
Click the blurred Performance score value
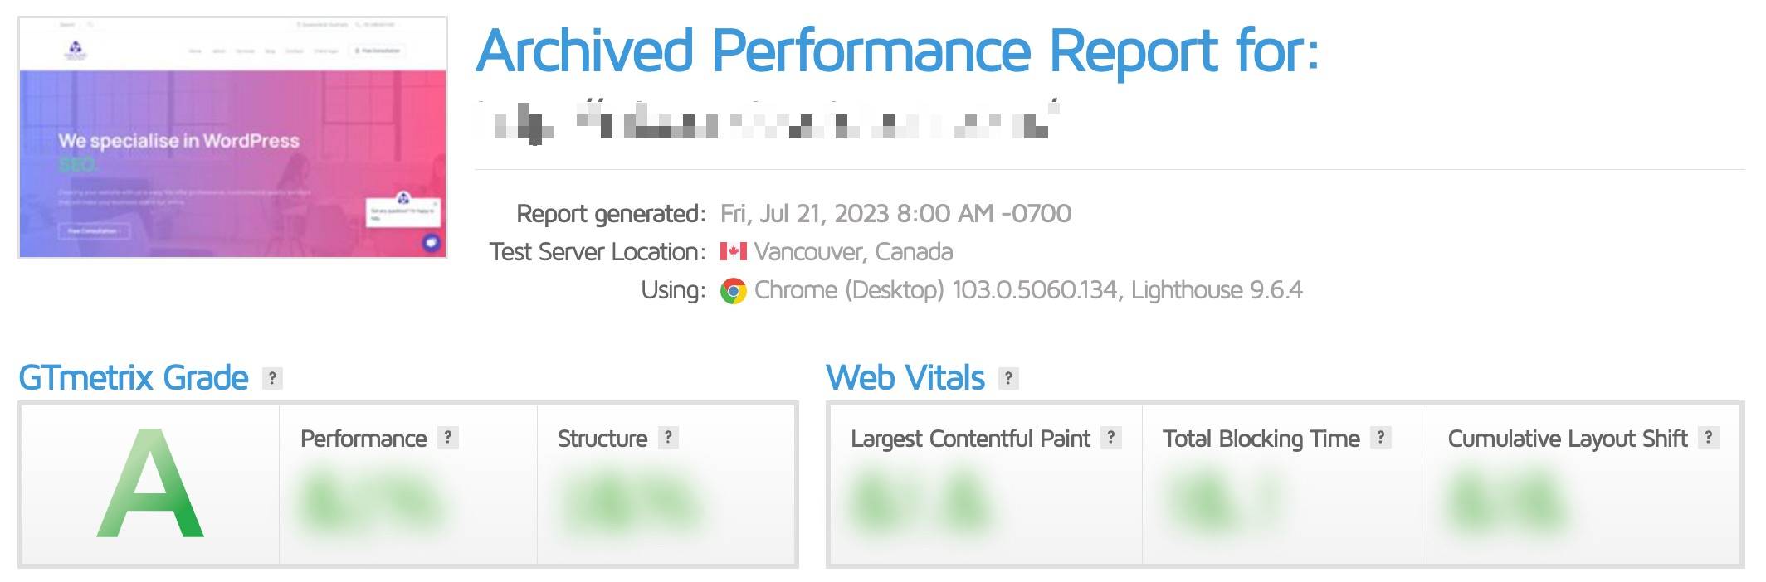[371, 501]
